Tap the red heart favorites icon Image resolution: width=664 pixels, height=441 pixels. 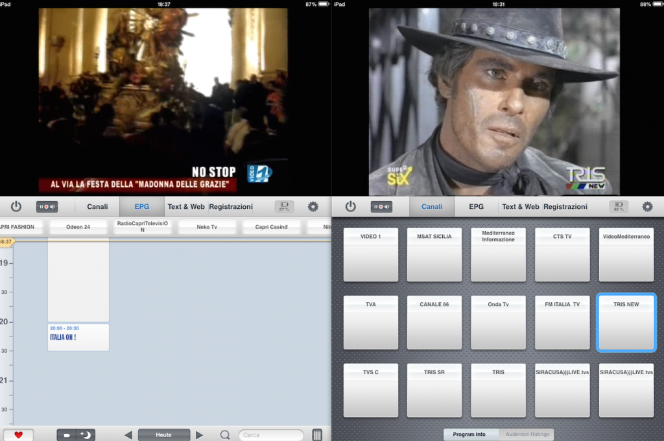click(x=18, y=435)
